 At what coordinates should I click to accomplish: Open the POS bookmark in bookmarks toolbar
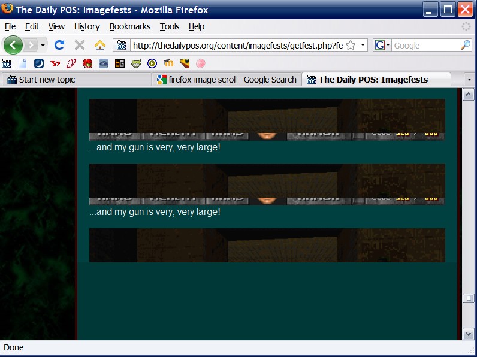tap(7, 63)
